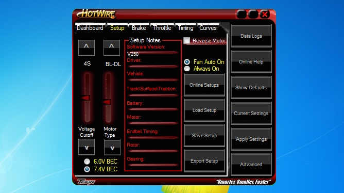Close the HotWire window with red X
Image resolution: width=344 pixels, height=193 pixels.
265,14
